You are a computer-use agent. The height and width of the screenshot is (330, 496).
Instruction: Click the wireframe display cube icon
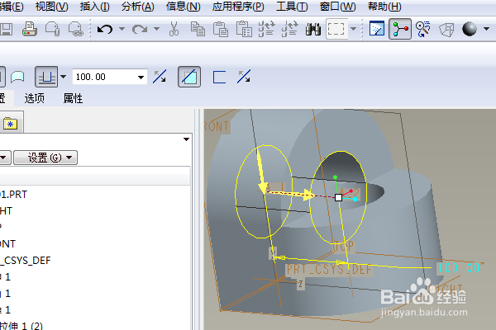(x=446, y=30)
